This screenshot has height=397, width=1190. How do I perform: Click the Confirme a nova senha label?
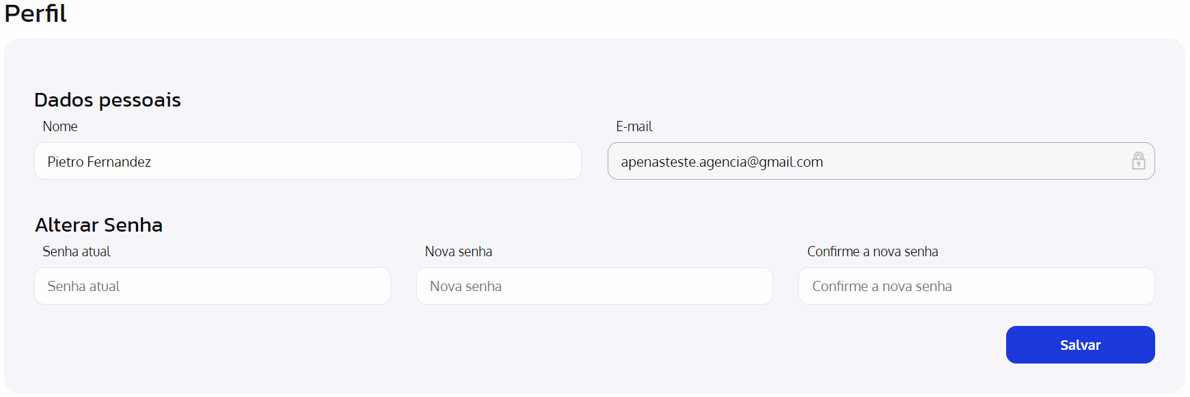point(872,251)
